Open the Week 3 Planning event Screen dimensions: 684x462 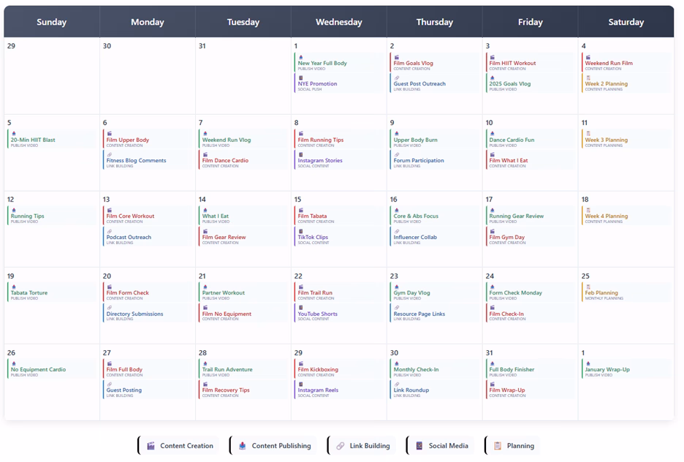point(626,139)
